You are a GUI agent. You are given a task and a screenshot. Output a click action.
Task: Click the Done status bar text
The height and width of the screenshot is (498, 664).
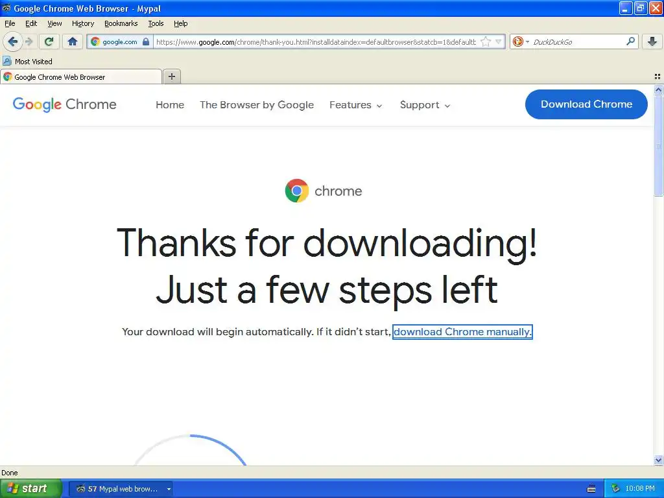click(10, 473)
